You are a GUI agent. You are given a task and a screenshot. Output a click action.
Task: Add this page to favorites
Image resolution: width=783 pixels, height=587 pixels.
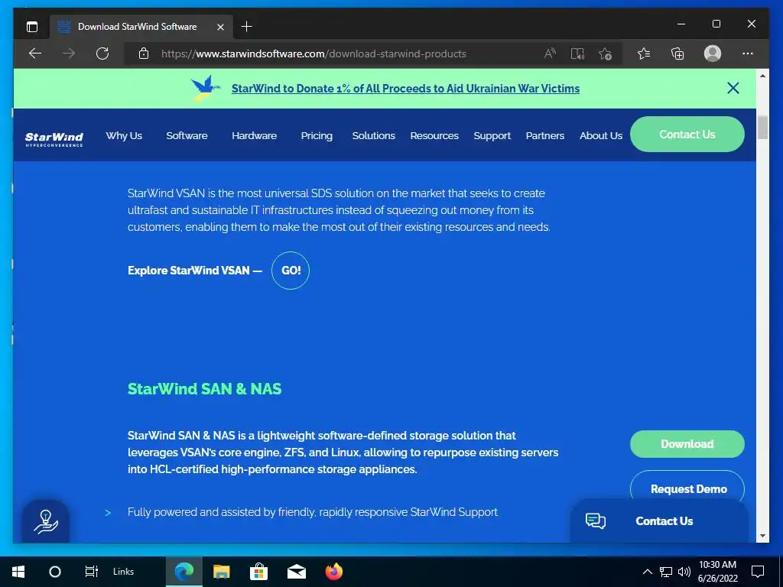tap(606, 54)
